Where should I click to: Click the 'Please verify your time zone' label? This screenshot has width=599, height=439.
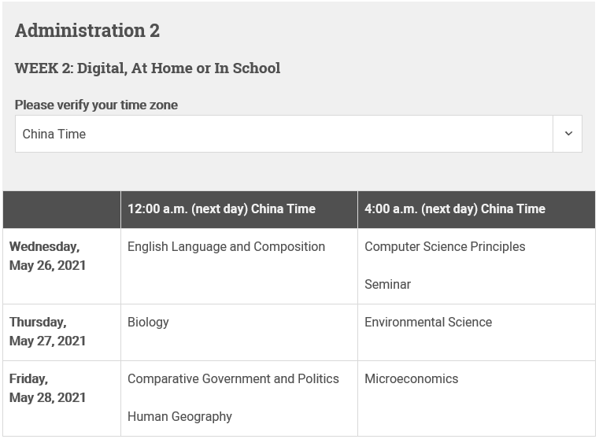(x=96, y=105)
